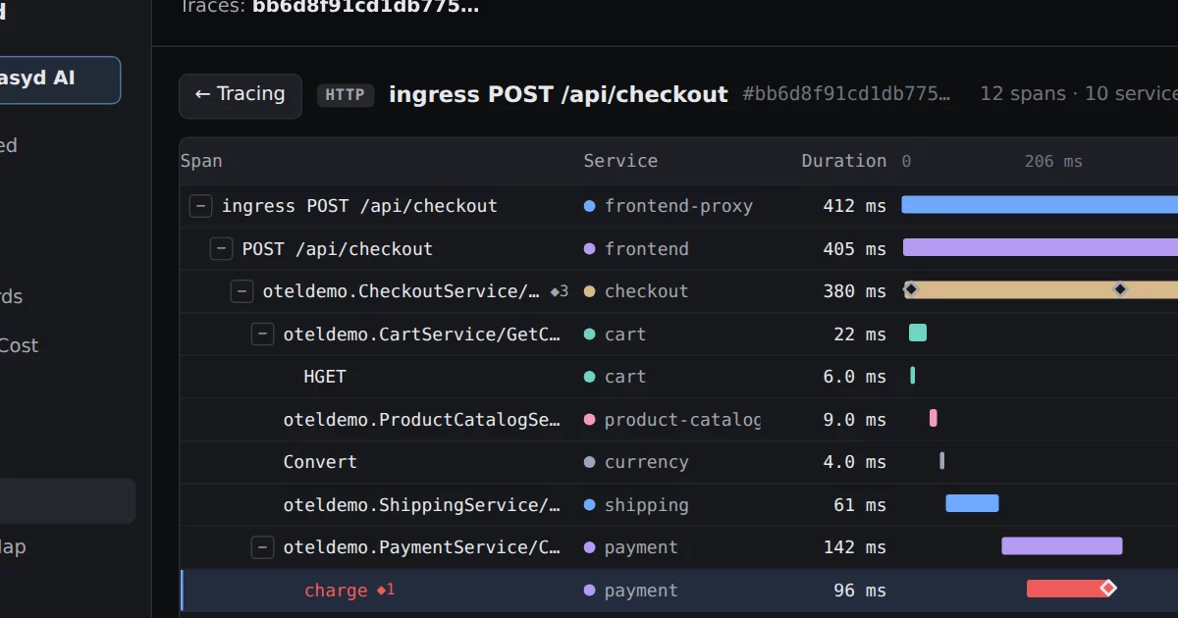
Task: Select the "oteldemo.ProductCatalogSe…" span name
Action: point(422,420)
